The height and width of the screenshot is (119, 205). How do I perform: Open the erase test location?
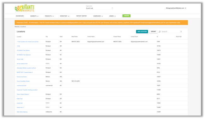click(20, 103)
